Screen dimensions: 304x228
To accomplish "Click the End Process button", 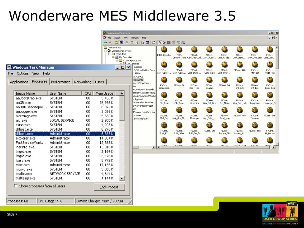I will pyautogui.click(x=109, y=187).
